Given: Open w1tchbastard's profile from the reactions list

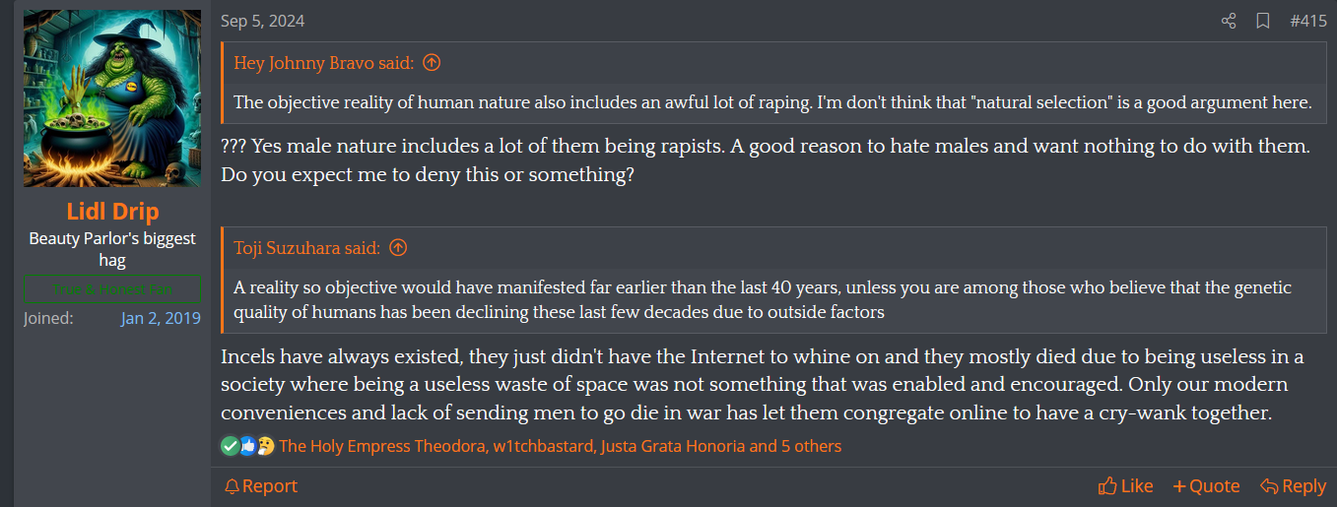Looking at the screenshot, I should [x=542, y=446].
